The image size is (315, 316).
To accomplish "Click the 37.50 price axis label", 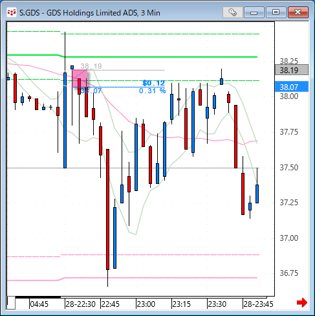I will 289,168.
